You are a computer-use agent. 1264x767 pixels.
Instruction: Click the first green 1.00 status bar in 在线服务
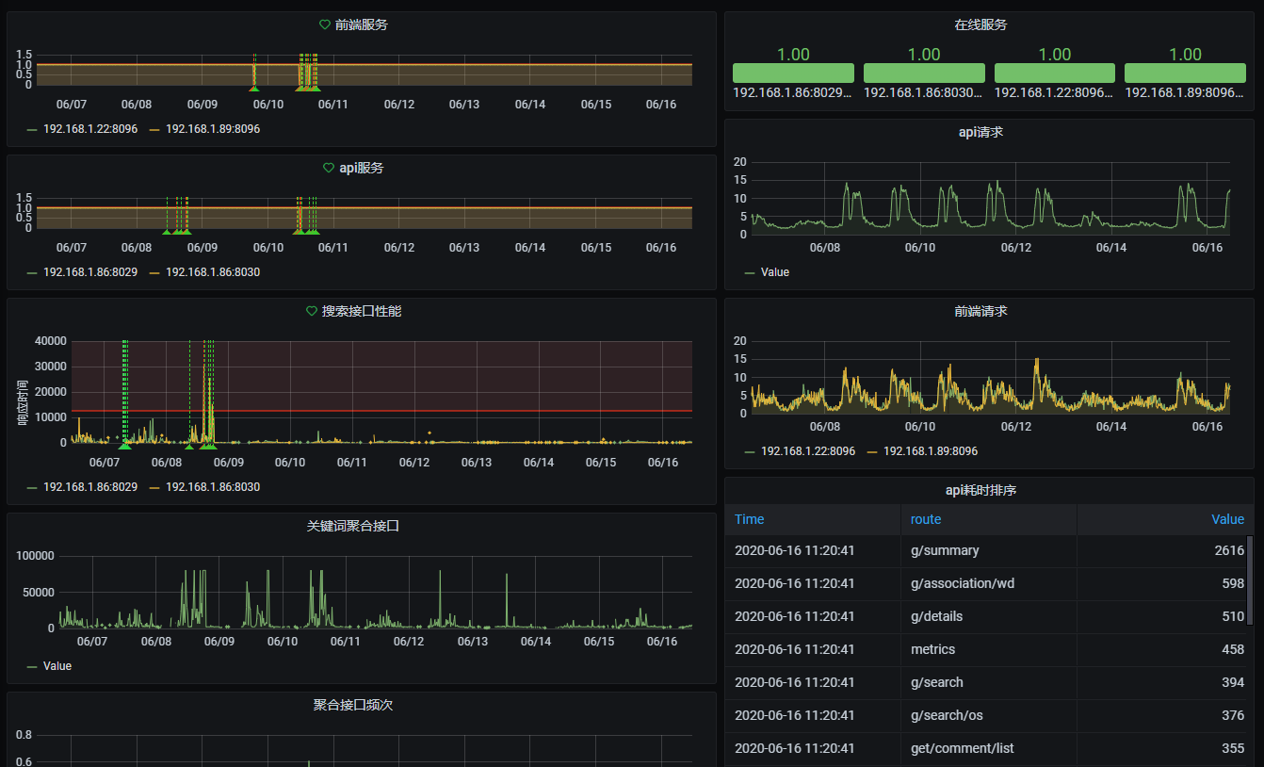point(793,73)
